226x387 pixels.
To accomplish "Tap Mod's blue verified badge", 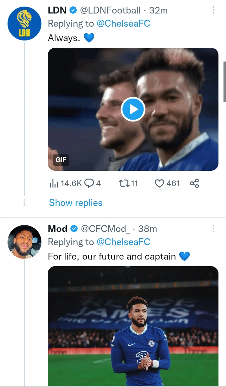I will (74, 229).
